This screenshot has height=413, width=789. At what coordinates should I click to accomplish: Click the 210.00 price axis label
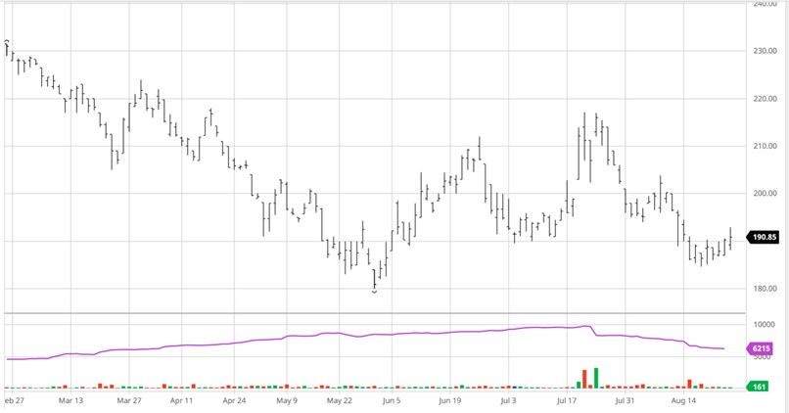(x=766, y=146)
